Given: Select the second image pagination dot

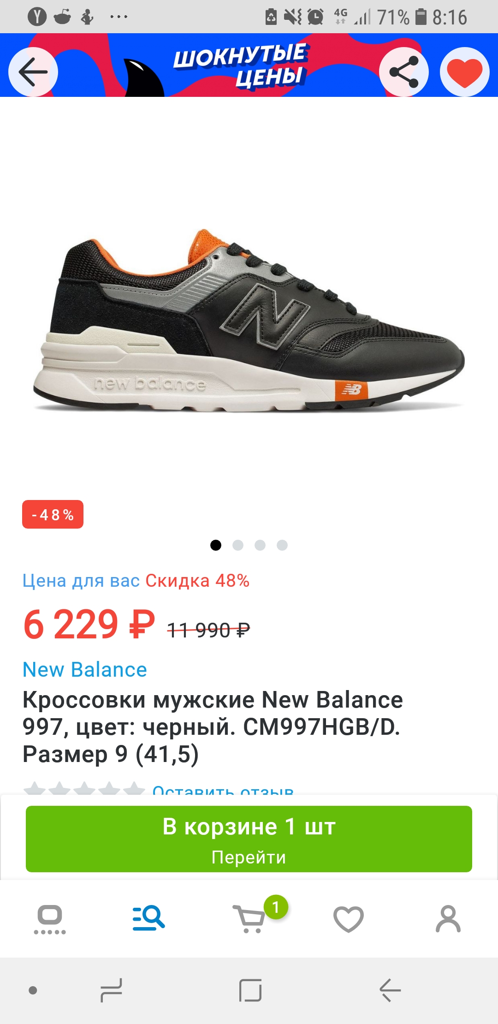Looking at the screenshot, I should pos(238,545).
